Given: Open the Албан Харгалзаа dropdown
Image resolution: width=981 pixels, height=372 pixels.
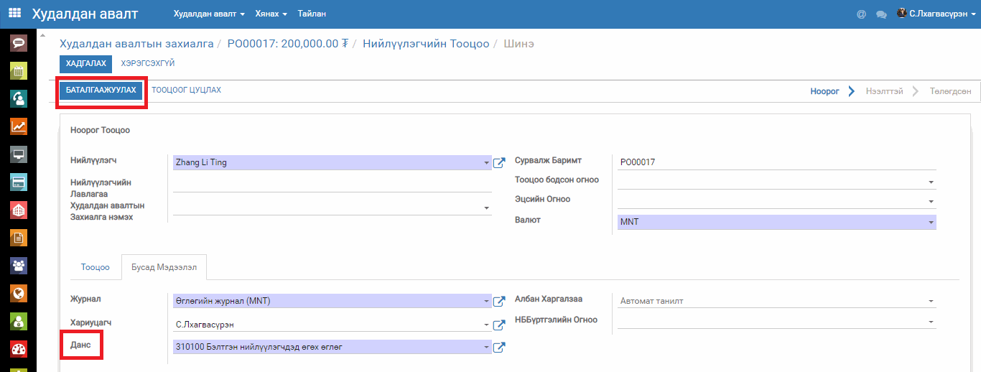Looking at the screenshot, I should point(931,302).
